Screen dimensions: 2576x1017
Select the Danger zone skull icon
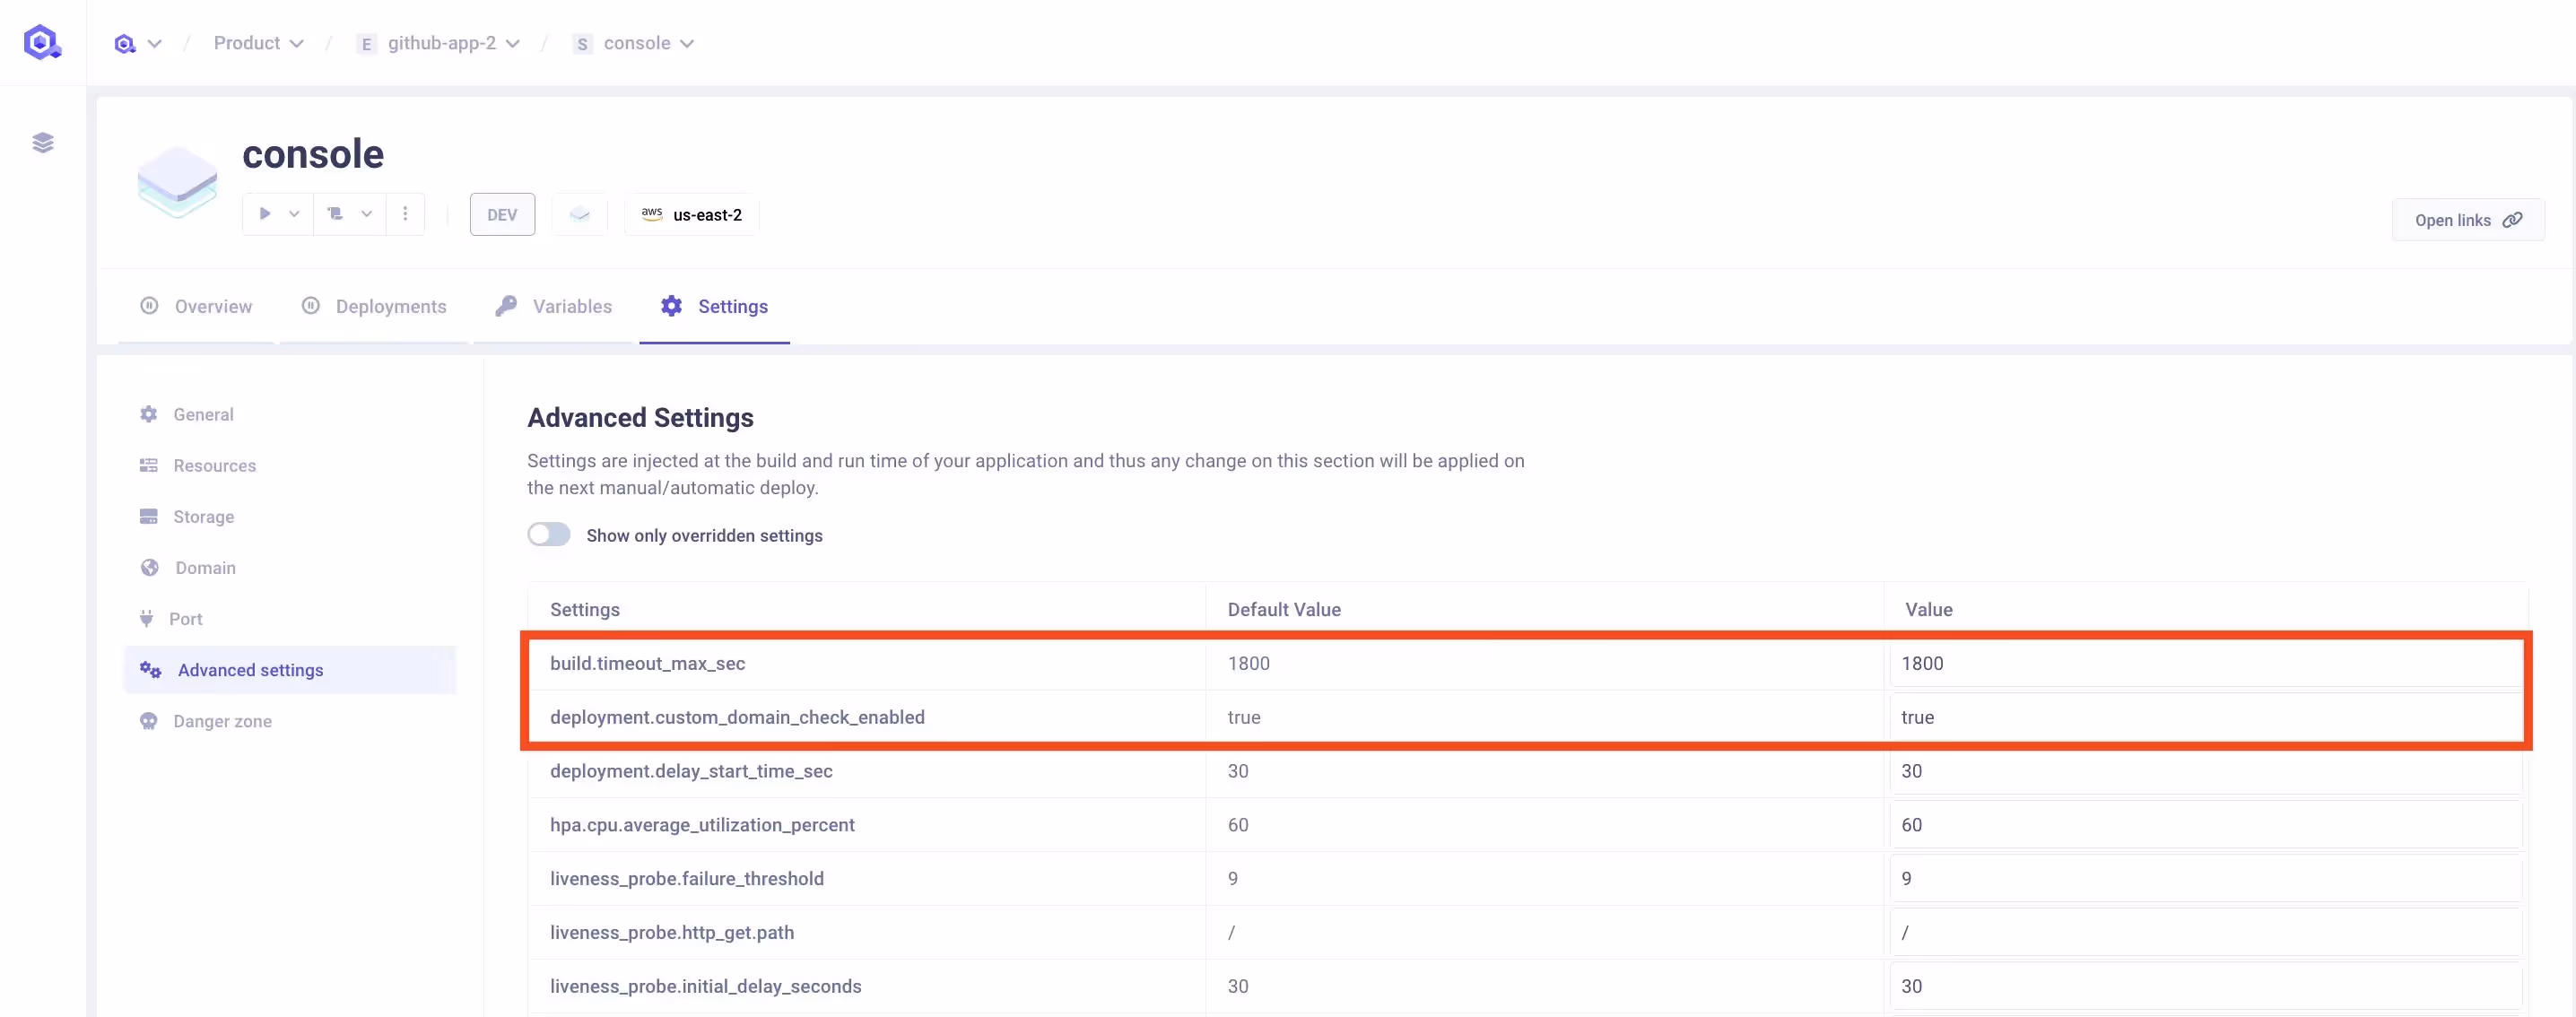pyautogui.click(x=148, y=720)
